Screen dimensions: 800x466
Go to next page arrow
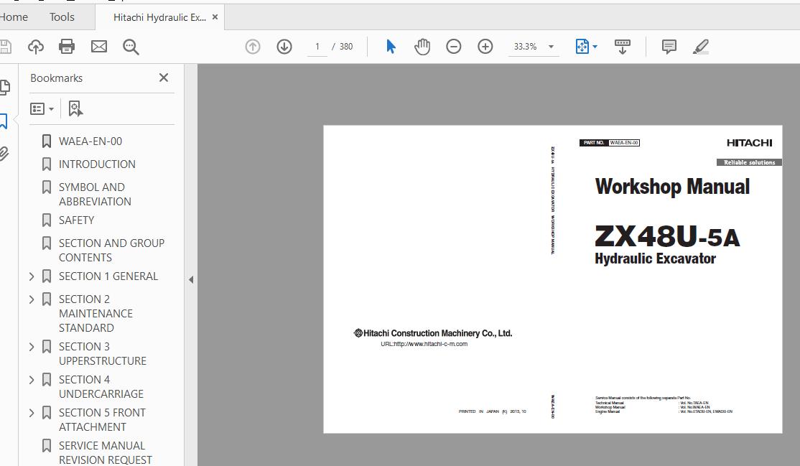pyautogui.click(x=284, y=47)
